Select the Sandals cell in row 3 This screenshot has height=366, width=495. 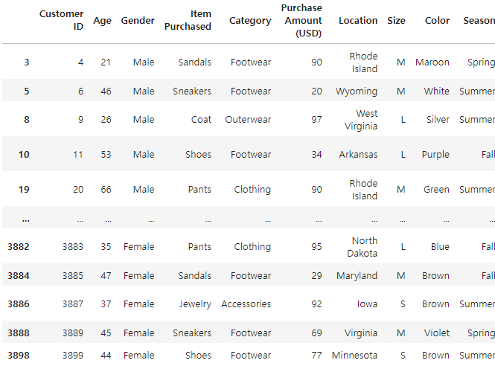point(194,62)
